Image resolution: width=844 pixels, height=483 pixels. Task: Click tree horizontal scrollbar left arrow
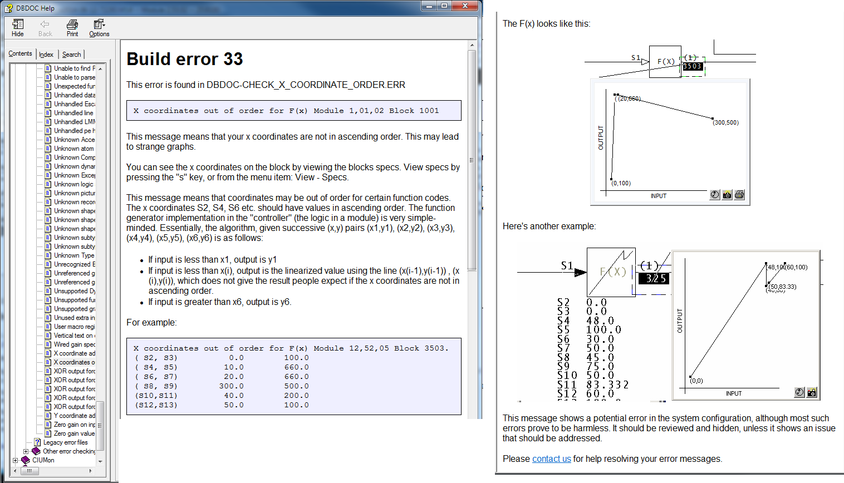point(15,471)
